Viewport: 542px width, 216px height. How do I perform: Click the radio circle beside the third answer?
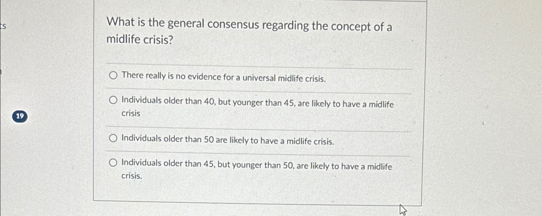113,138
